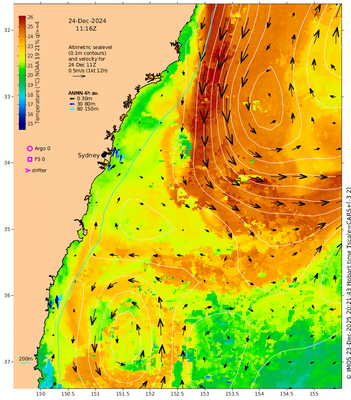This screenshot has height=400, width=351.
Task: Click the black Sydney location dot
Action: point(103,155)
